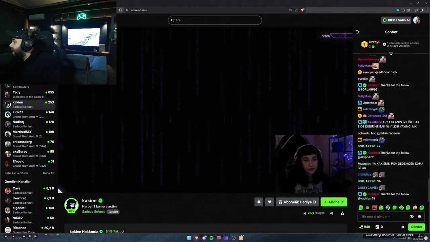Open Windows Start button on taskbar
The image size is (430, 242).
coord(189,238)
